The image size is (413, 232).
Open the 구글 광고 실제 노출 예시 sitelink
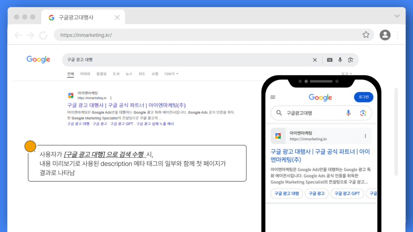click(155, 124)
